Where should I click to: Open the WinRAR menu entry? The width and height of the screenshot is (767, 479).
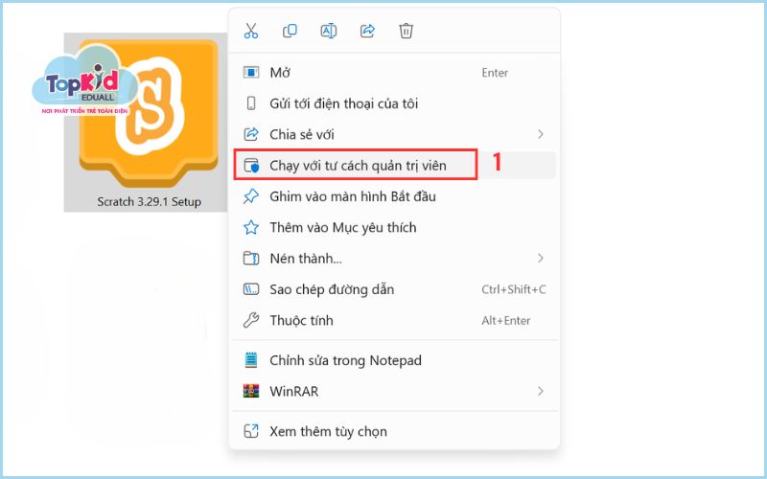(x=394, y=392)
